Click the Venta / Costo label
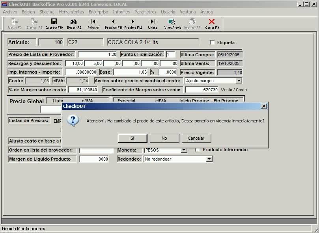 pos(234,90)
